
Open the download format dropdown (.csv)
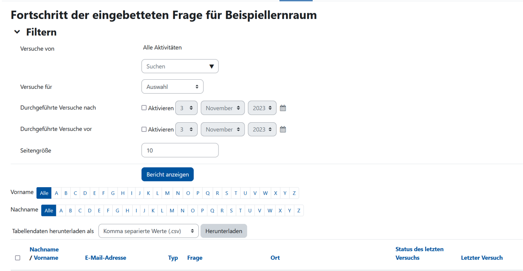[x=148, y=231]
